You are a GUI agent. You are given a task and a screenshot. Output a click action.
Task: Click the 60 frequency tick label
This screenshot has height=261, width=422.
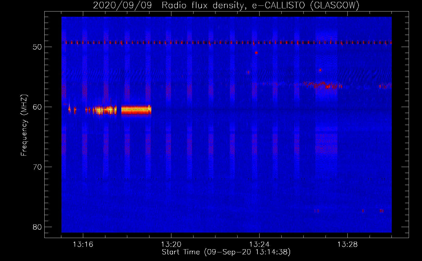37,107
